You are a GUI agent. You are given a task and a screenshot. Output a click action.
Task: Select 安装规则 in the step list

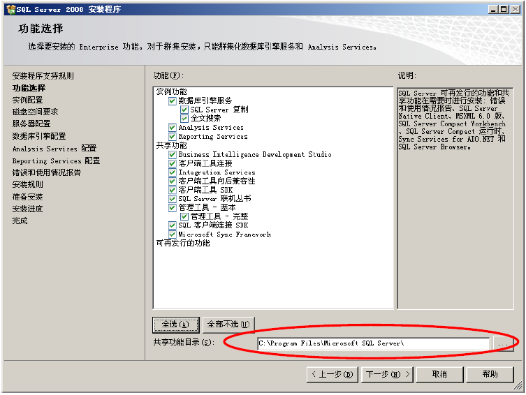point(27,184)
